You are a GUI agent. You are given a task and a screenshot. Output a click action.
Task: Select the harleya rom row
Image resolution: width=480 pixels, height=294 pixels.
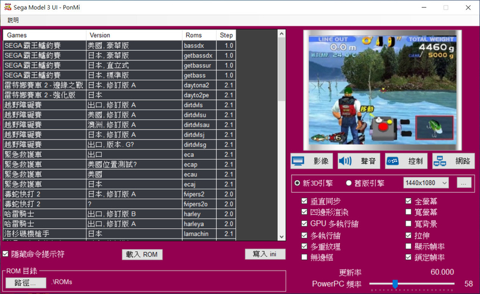pyautogui.click(x=119, y=224)
